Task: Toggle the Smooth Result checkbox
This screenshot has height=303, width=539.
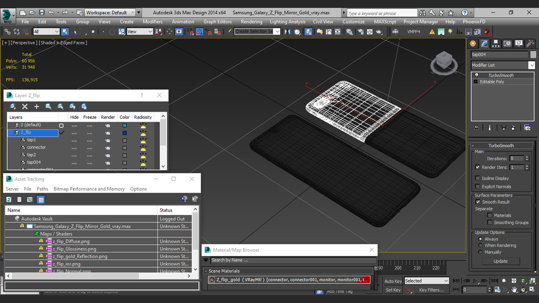Action: [x=478, y=202]
